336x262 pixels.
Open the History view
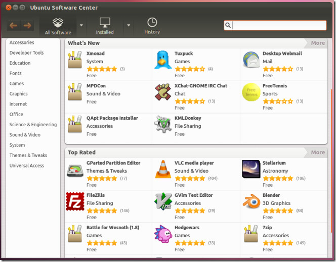point(152,26)
